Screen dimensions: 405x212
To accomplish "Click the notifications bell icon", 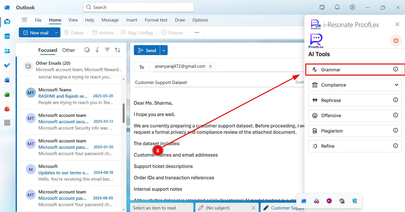I will click(x=337, y=7).
